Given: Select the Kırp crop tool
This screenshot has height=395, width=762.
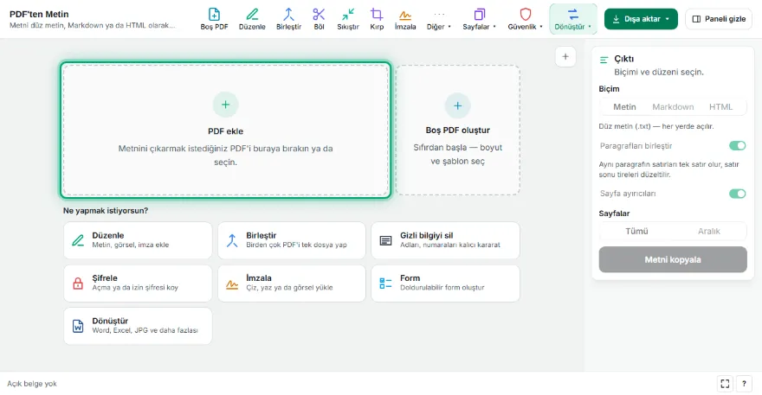Looking at the screenshot, I should 377,19.
